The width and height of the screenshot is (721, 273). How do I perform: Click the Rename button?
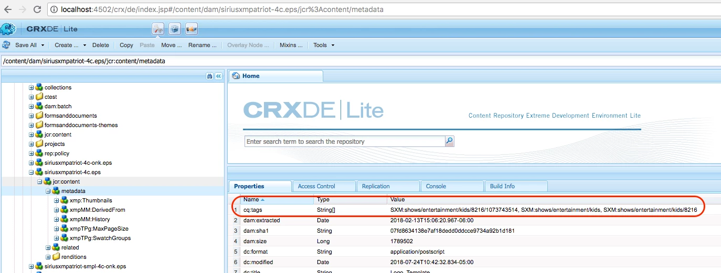[203, 45]
